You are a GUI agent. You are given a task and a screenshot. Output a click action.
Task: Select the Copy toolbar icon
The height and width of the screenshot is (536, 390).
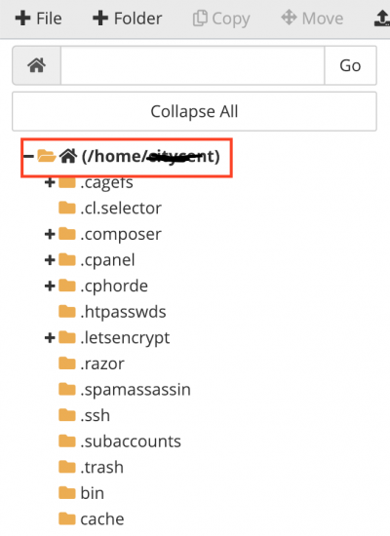click(221, 19)
